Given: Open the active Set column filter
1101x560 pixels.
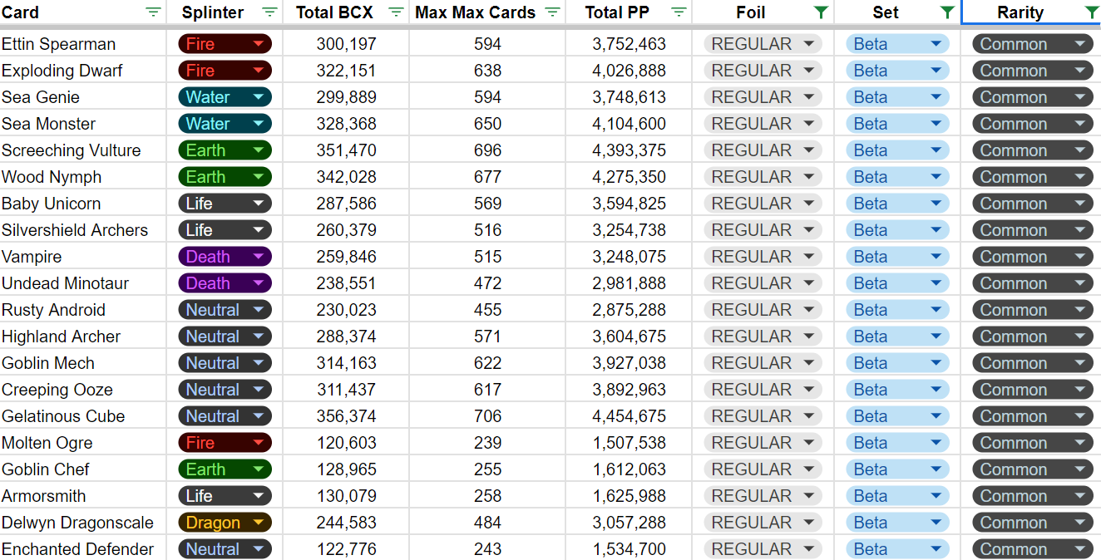Looking at the screenshot, I should pos(947,12).
